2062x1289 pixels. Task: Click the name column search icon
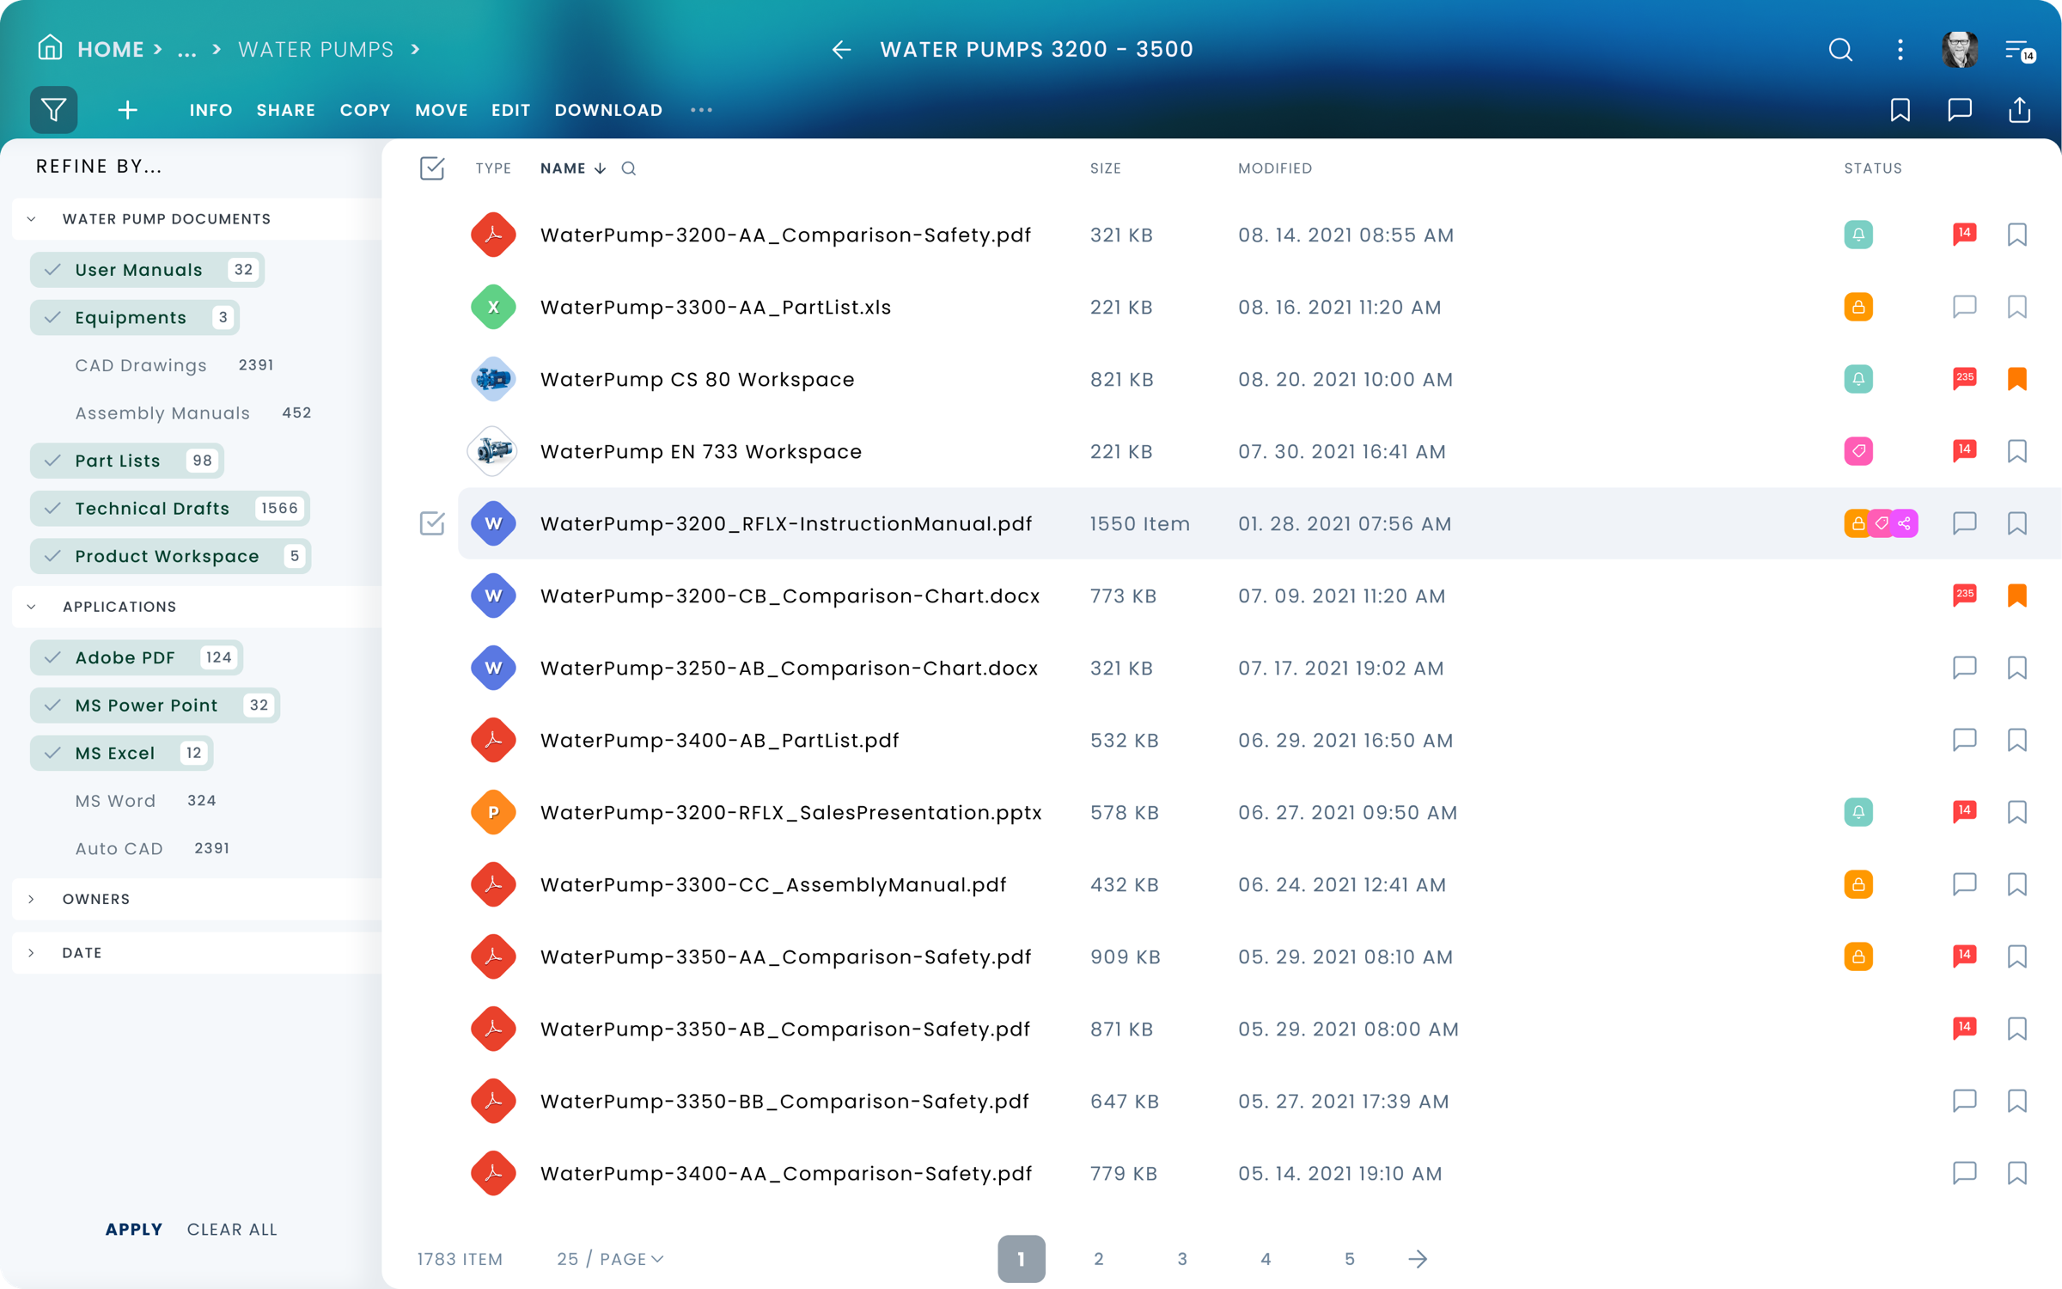[x=629, y=168]
